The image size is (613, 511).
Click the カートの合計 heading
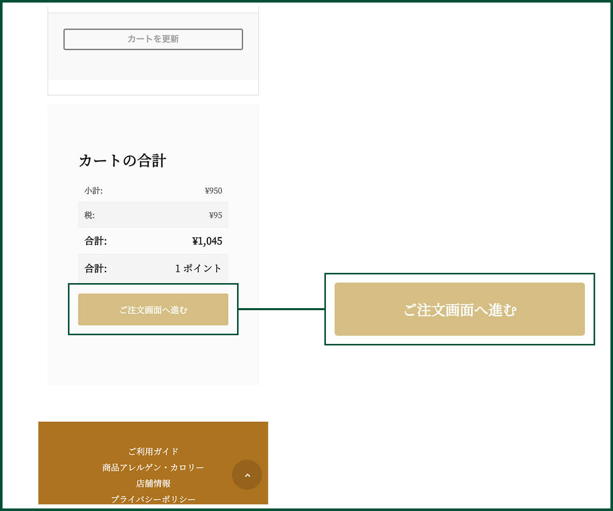pyautogui.click(x=123, y=160)
